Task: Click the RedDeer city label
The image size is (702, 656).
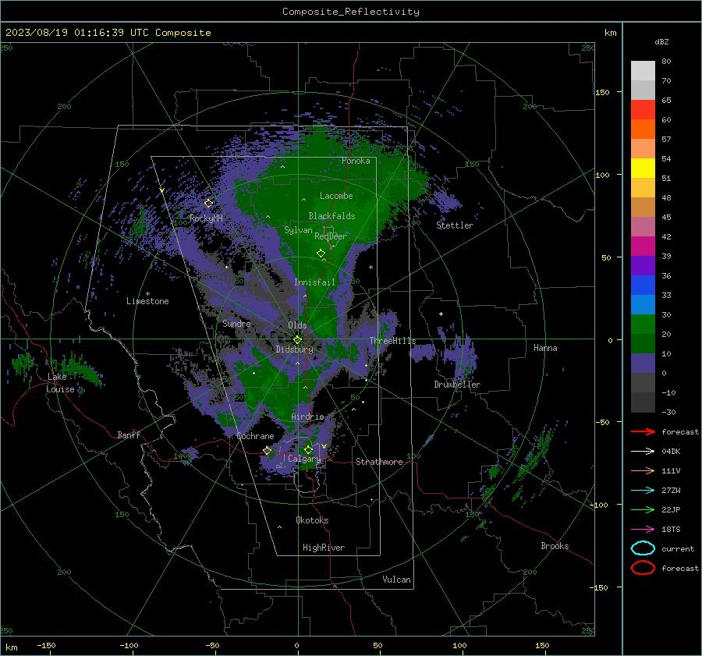Action: tap(331, 236)
